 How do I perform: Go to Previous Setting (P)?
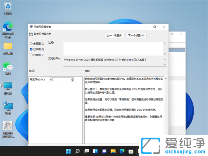click(114, 36)
